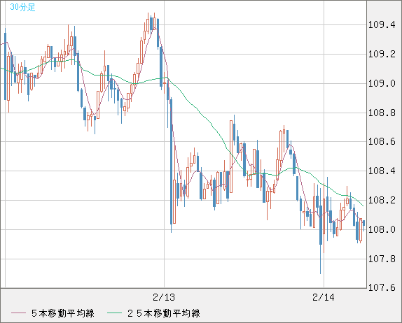This screenshot has width=402, height=323.
Task: Click the 109.4 price axis label
Action: pyautogui.click(x=382, y=25)
